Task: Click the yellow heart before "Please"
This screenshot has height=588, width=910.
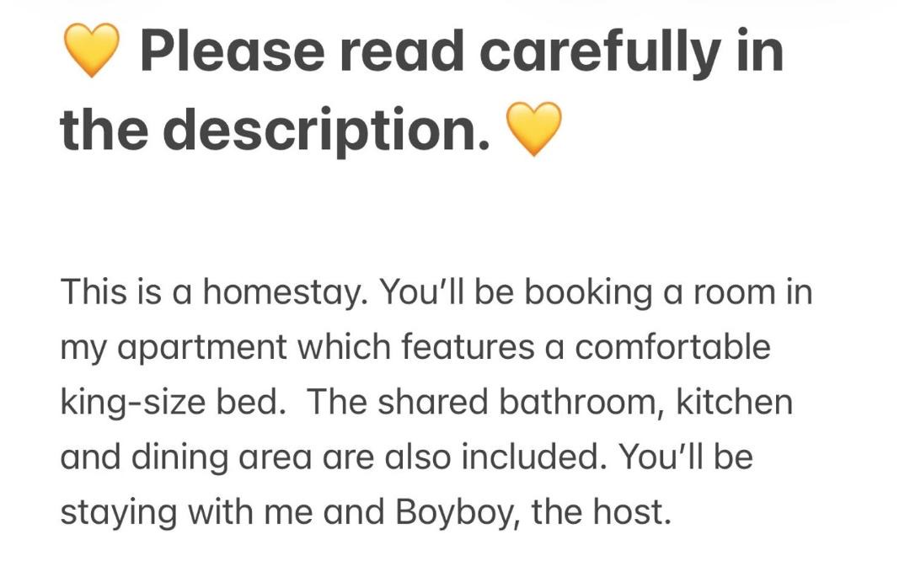Action: pos(91,51)
